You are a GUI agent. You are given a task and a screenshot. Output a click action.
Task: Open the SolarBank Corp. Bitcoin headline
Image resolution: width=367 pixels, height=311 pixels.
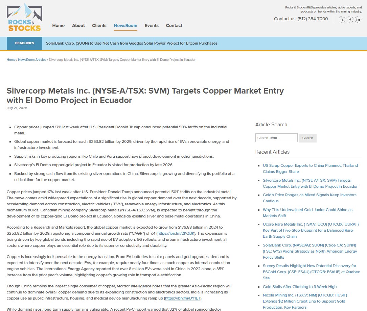132,43
